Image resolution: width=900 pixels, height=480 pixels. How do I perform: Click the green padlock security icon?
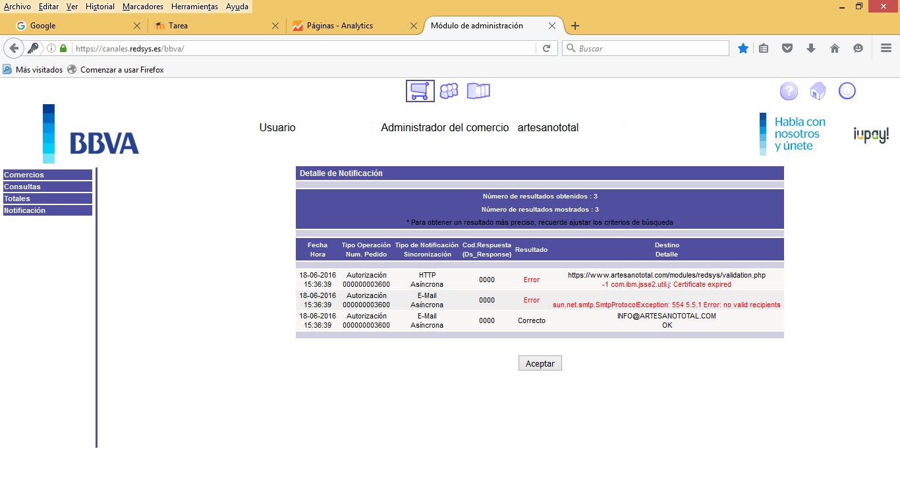[63, 48]
